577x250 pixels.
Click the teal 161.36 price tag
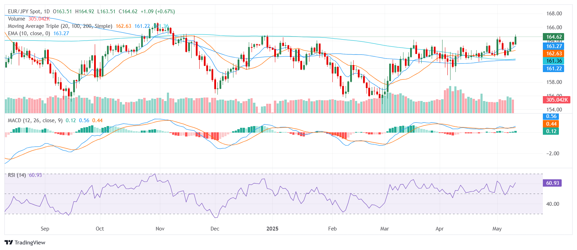click(x=554, y=61)
